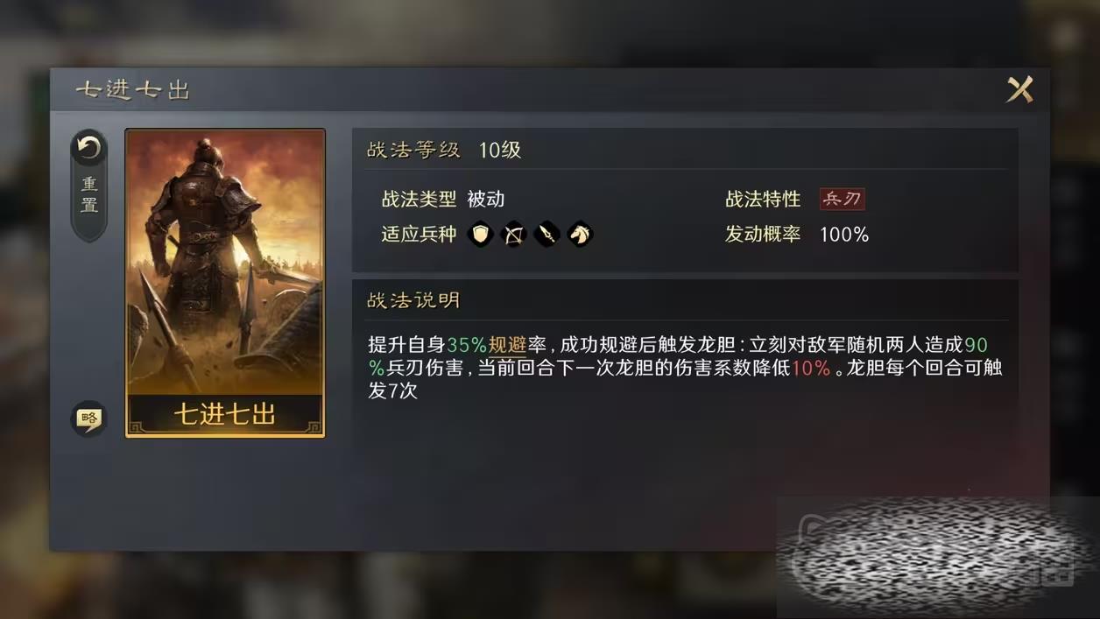1100x619 pixels.
Task: Close panel with crossed swords icon
Action: pyautogui.click(x=1019, y=89)
